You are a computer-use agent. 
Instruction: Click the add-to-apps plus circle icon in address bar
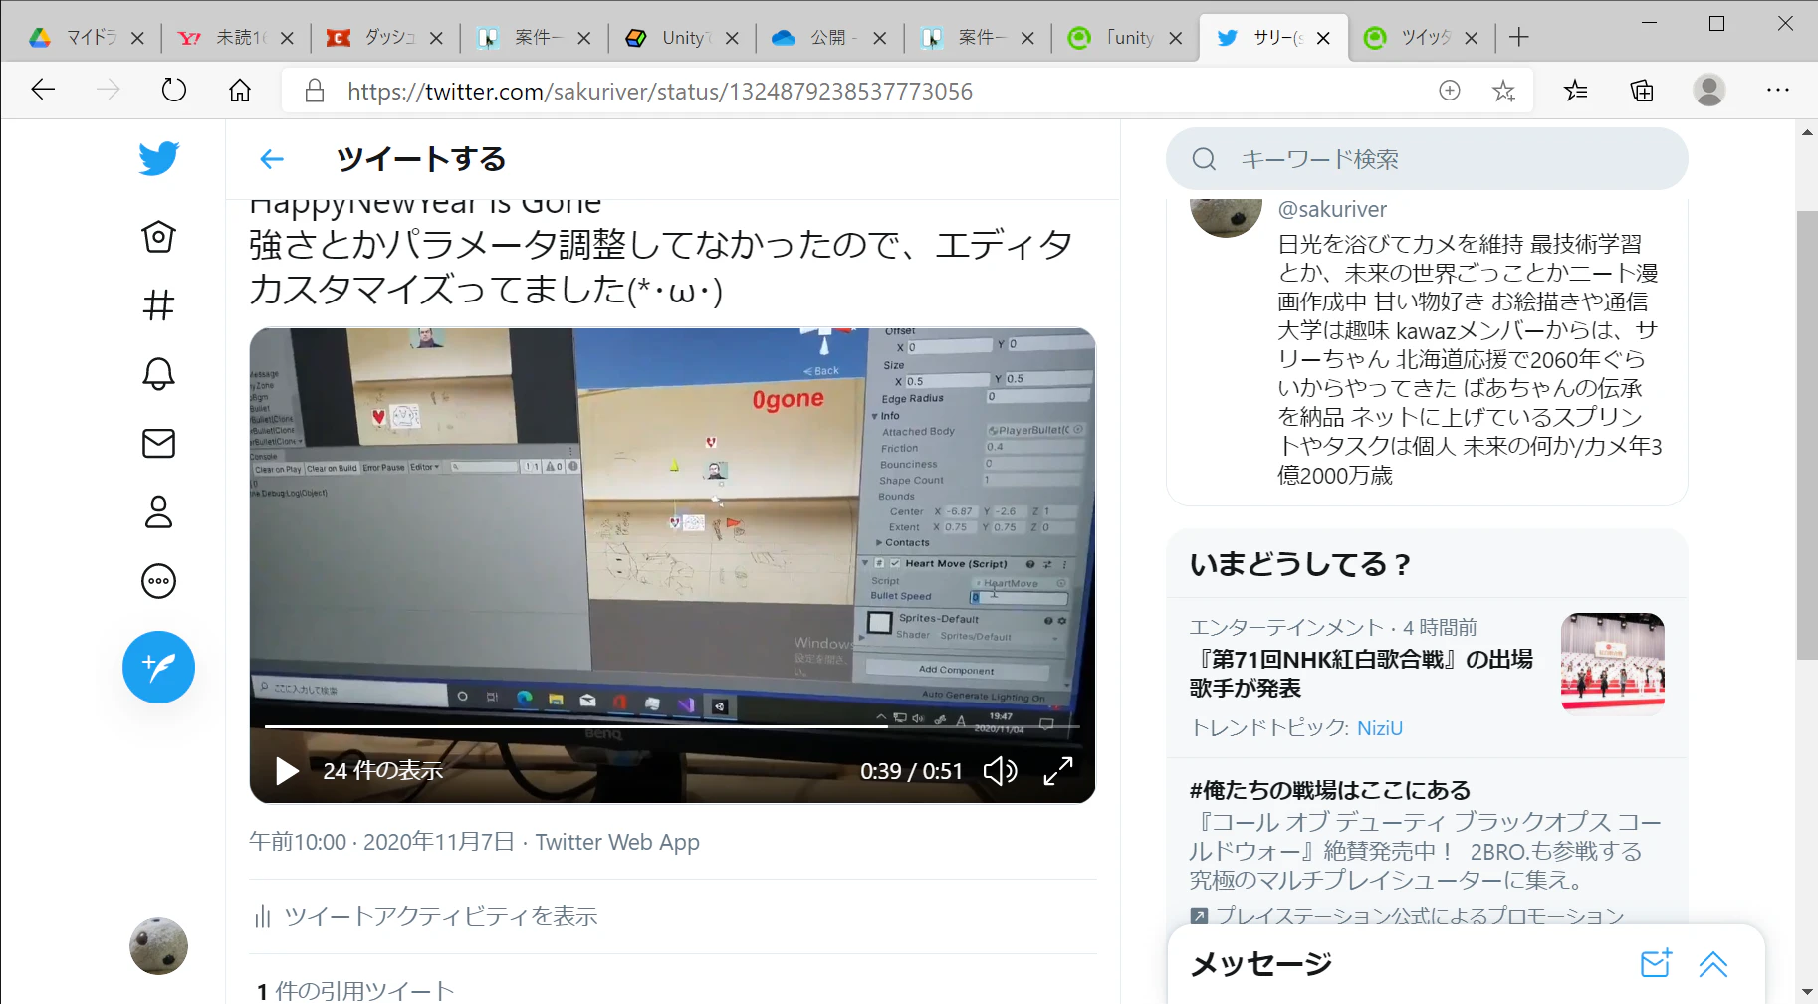1450,91
